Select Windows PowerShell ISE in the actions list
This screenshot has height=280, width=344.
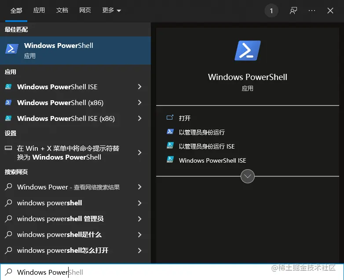[x=212, y=160]
